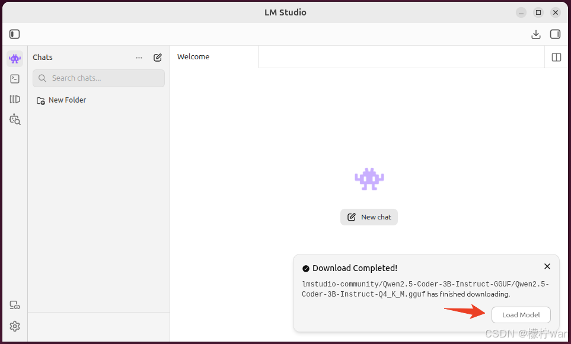Image resolution: width=571 pixels, height=344 pixels.
Task: Click the New chat button in center
Action: 369,217
